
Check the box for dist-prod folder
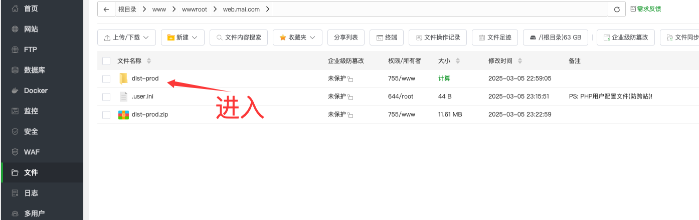[106, 79]
